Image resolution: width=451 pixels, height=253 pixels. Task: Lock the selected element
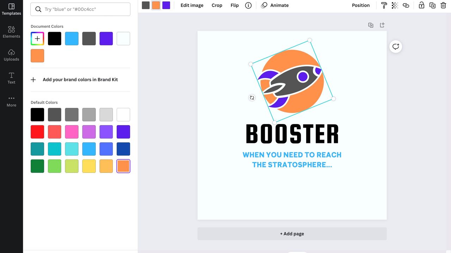point(421,5)
